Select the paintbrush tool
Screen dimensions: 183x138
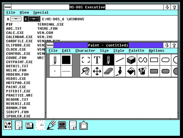pos(120,71)
